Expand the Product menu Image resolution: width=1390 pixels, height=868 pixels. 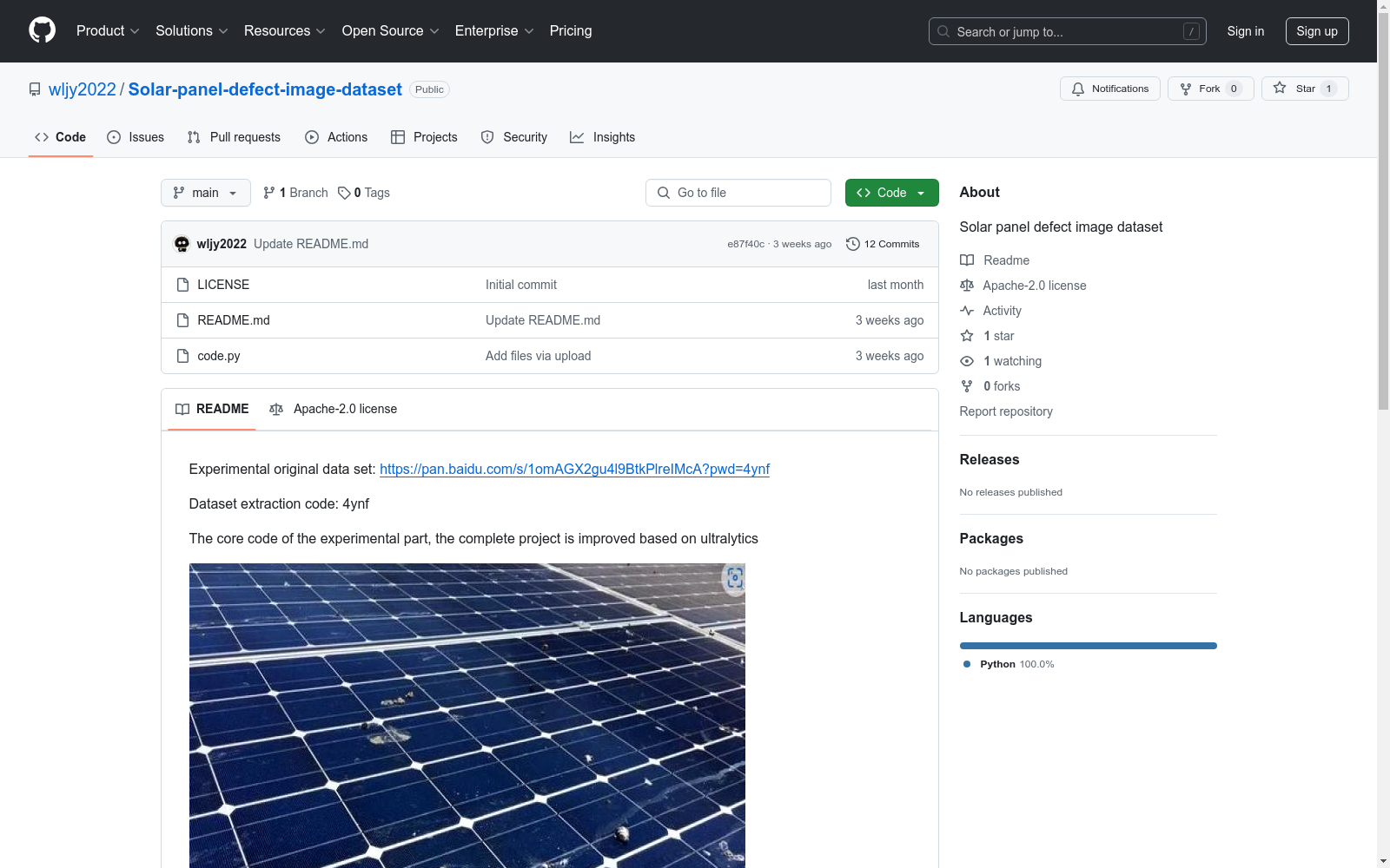[x=108, y=30]
